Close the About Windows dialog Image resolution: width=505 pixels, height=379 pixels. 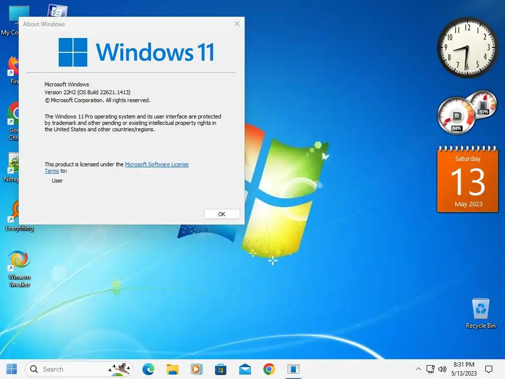(x=237, y=24)
